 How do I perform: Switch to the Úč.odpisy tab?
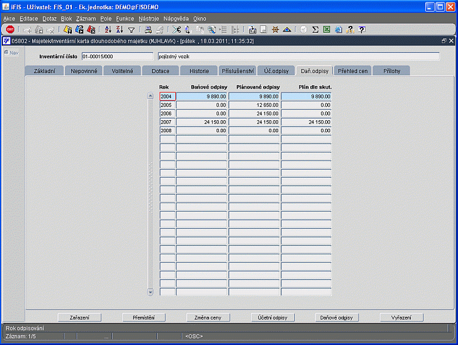276,71
